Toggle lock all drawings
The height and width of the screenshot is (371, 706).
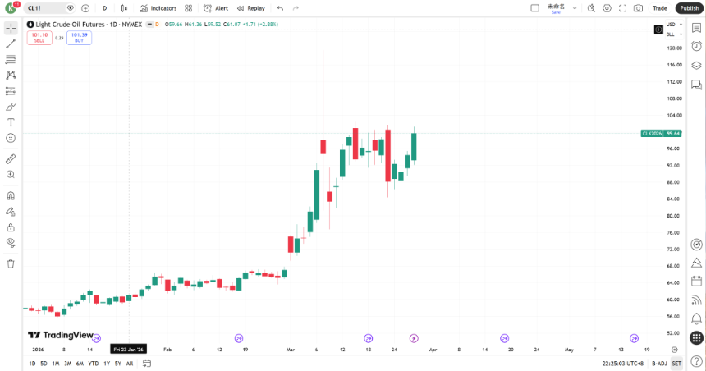(11, 227)
